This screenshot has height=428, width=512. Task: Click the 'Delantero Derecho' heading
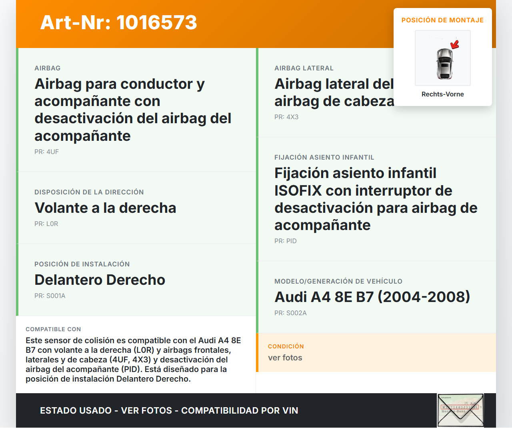[100, 280]
